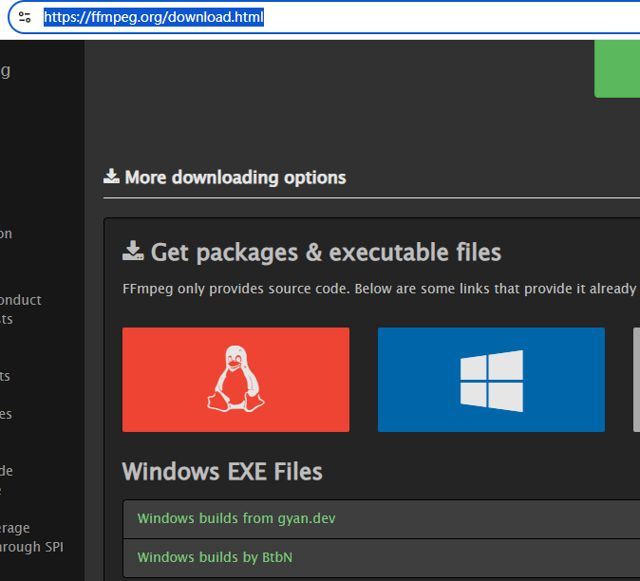Select the partially visible gray OS tile
This screenshot has width=640, height=581.
pyautogui.click(x=636, y=380)
